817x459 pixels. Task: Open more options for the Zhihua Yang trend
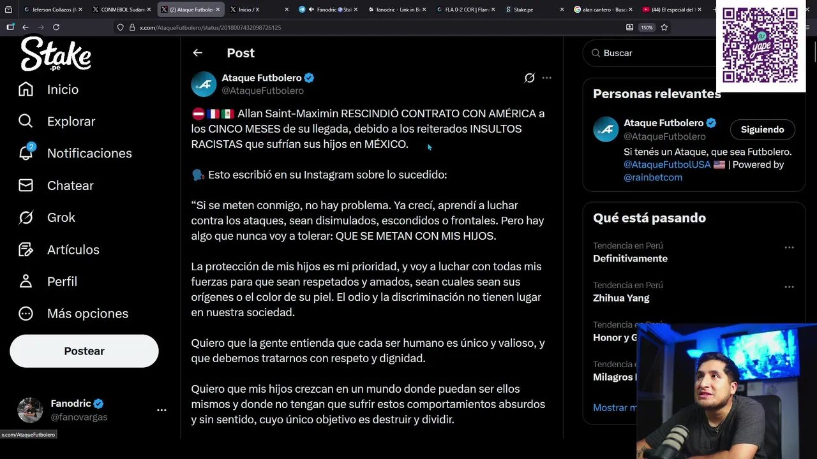point(789,287)
